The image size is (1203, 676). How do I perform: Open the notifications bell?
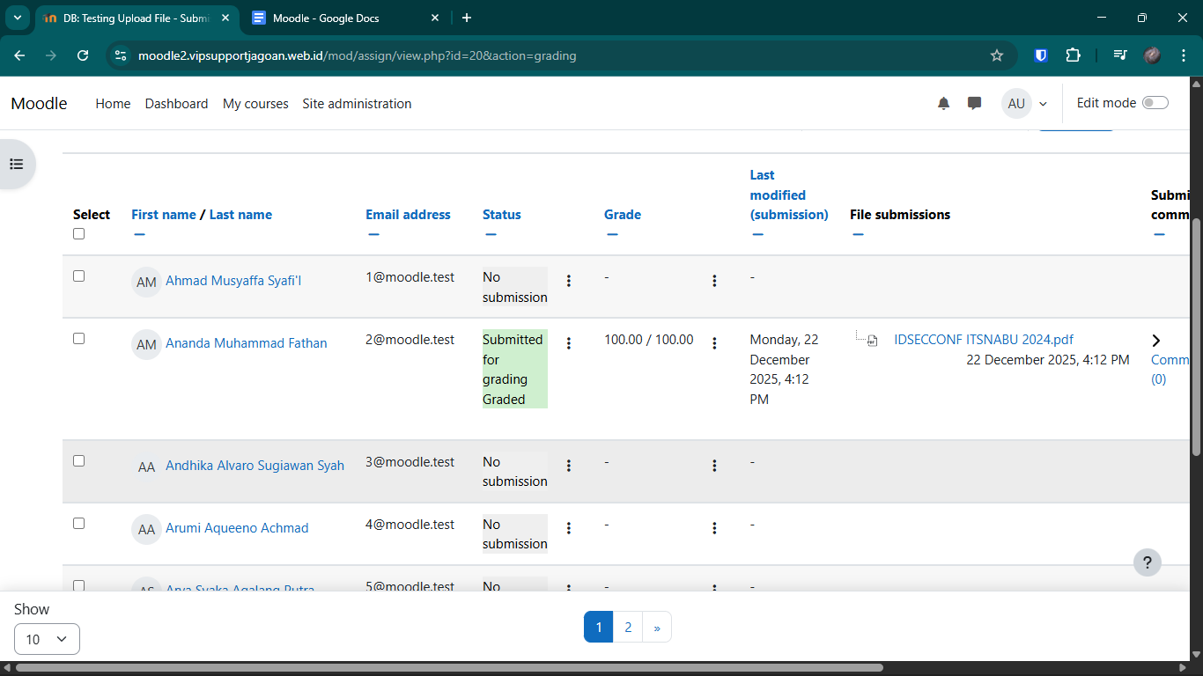click(943, 103)
